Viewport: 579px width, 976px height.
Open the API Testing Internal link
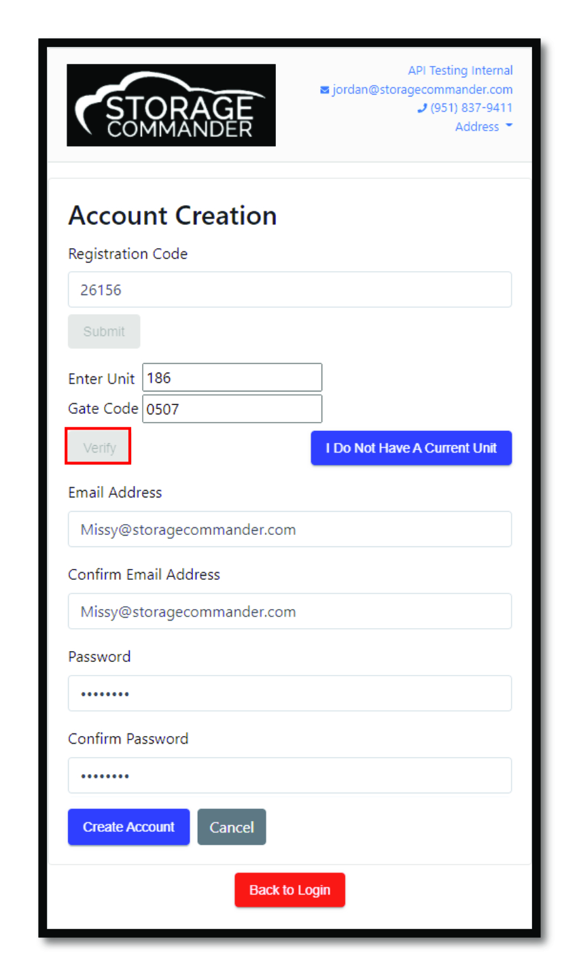pyautogui.click(x=460, y=70)
